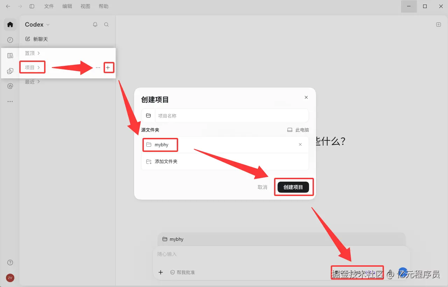Open the 编辑 menu
Screen dimensions: 448x287
pos(67,6)
